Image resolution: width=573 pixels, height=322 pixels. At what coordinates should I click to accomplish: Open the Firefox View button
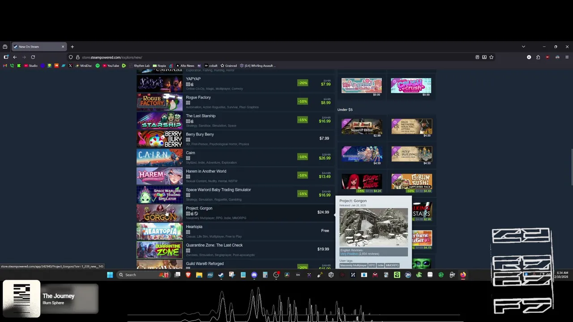[x=5, y=47]
